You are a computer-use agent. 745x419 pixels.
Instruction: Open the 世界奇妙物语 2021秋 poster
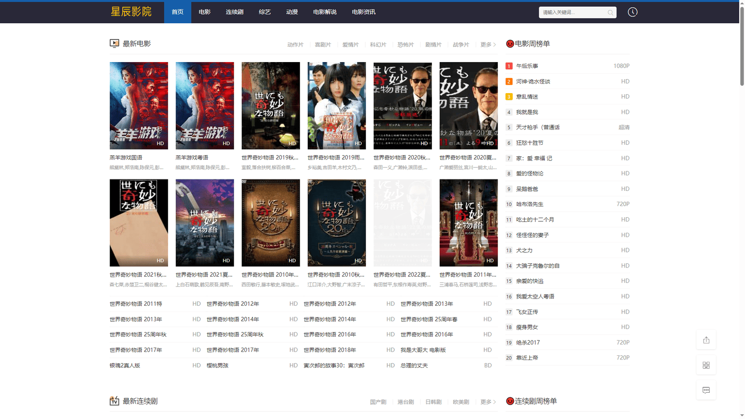(139, 223)
